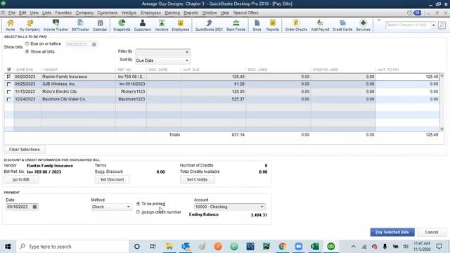Click the Add Payroll icon
Screen dimensions: 450x253
point(320,25)
